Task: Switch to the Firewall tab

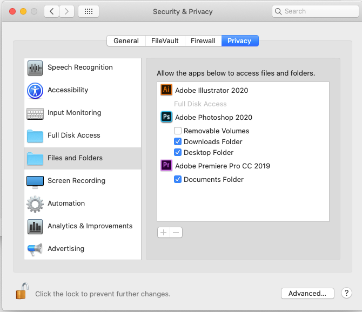Action: tap(203, 41)
